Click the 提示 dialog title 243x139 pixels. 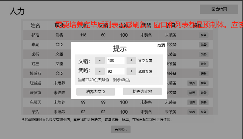[119, 49]
